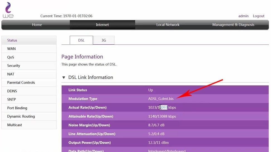271x152 pixels.
Task: Click the 'Up' link status value
Action: (x=150, y=90)
